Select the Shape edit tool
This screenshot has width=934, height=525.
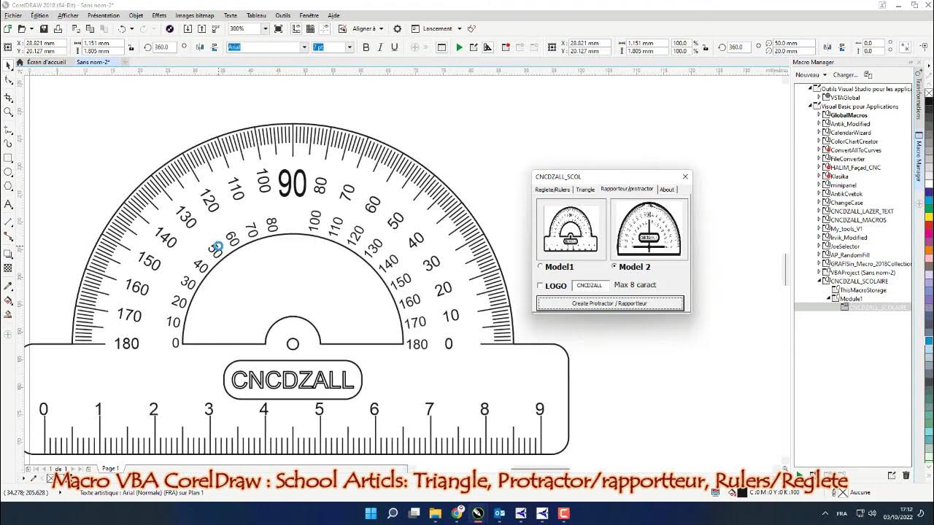click(8, 81)
